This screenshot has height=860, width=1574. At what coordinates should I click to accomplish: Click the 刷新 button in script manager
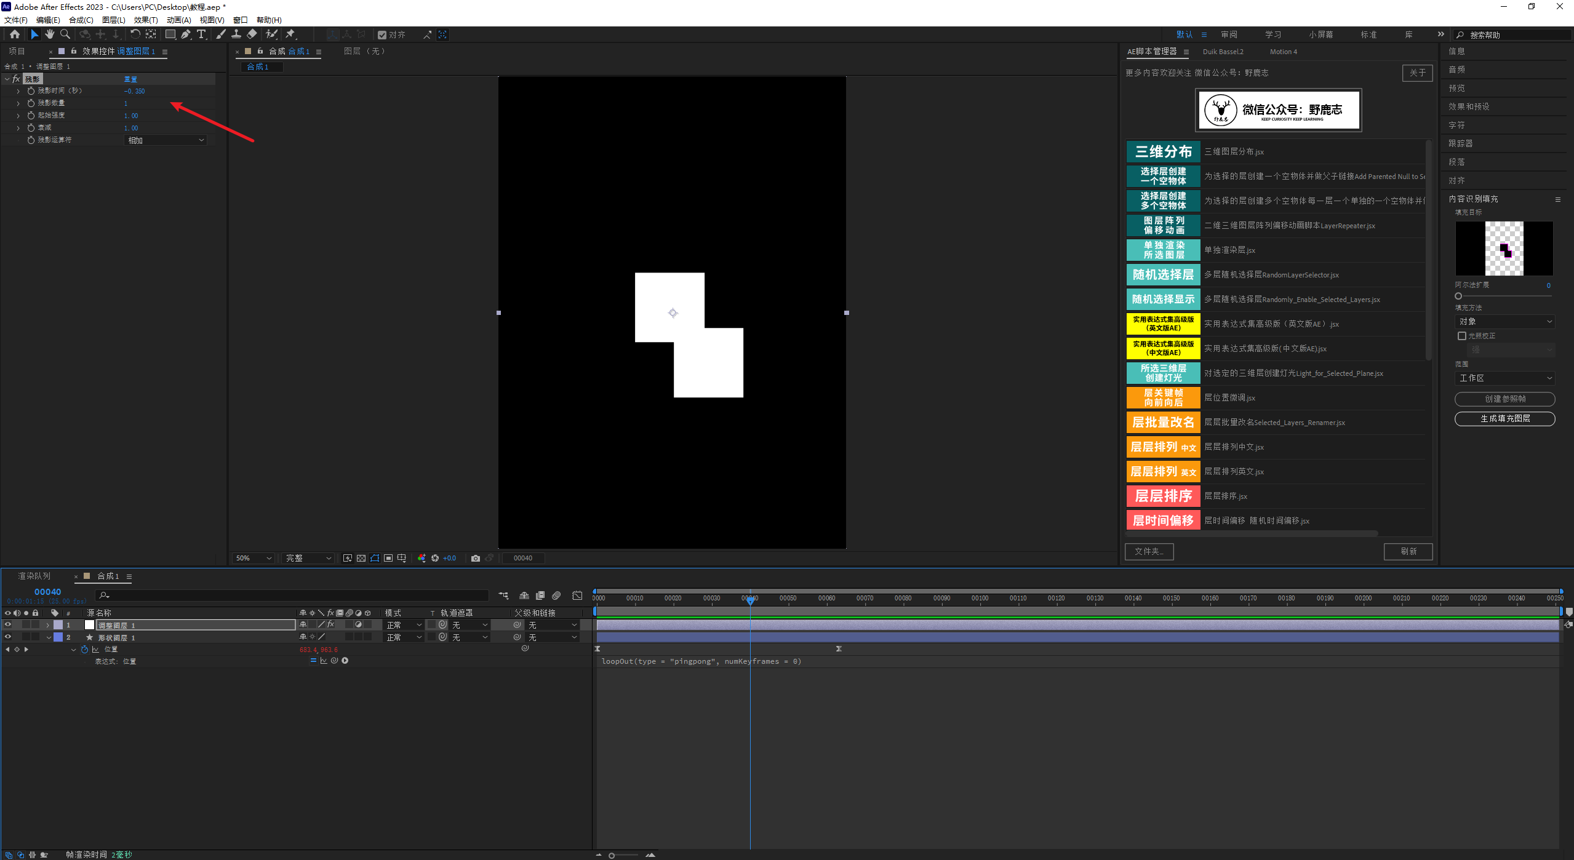(1408, 551)
